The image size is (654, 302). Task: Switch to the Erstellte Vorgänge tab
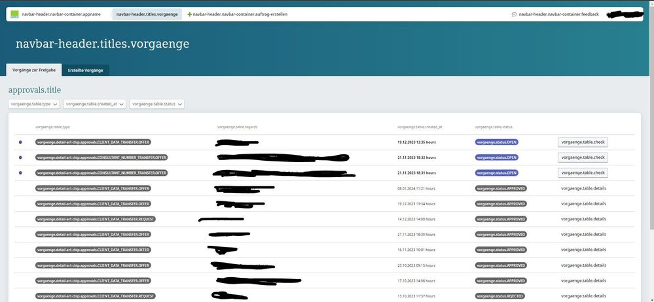point(85,70)
